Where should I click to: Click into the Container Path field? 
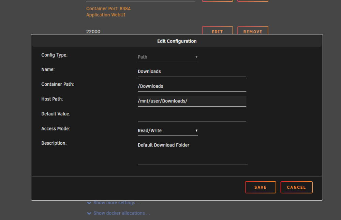coord(192,87)
